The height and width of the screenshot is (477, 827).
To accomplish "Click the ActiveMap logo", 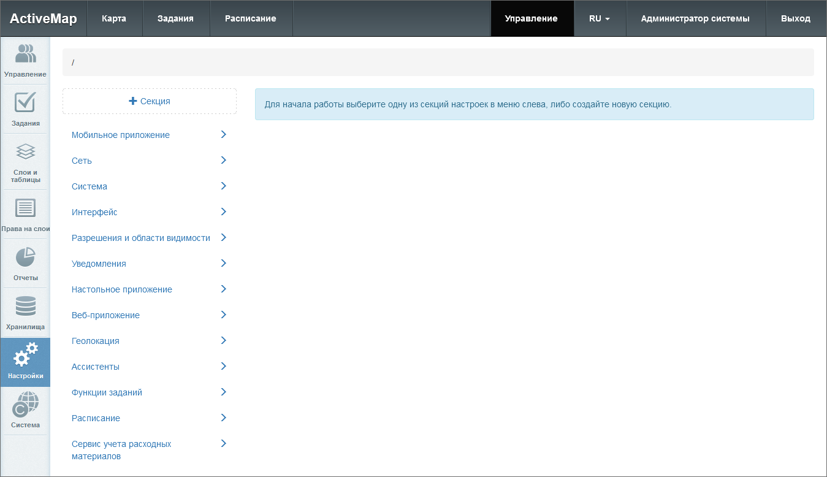I will (x=44, y=18).
